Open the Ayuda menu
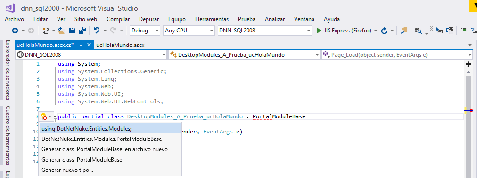Screen dimensions: 477x178 point(331,19)
